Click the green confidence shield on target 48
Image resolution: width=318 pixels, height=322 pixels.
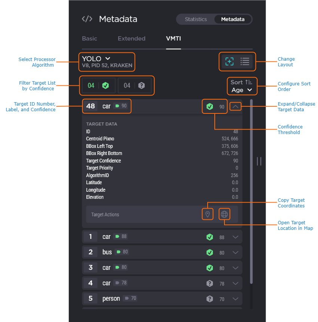click(210, 107)
